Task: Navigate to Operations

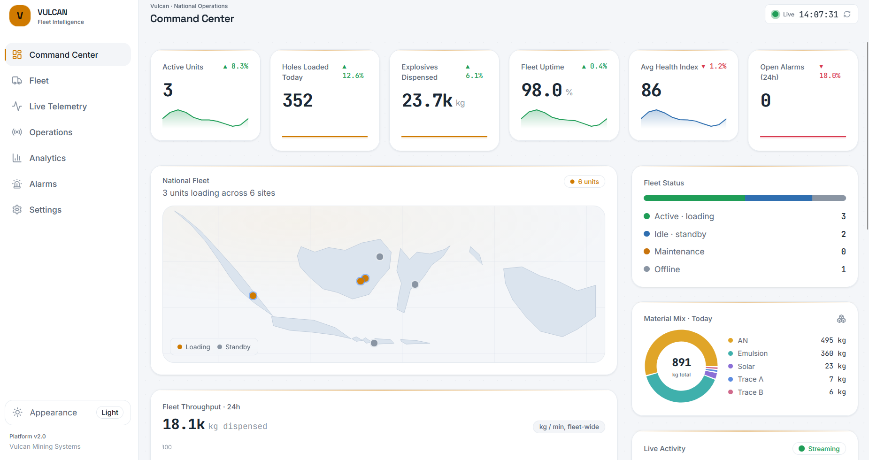Action: tap(68, 132)
